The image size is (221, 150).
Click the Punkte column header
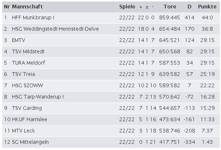click(207, 7)
